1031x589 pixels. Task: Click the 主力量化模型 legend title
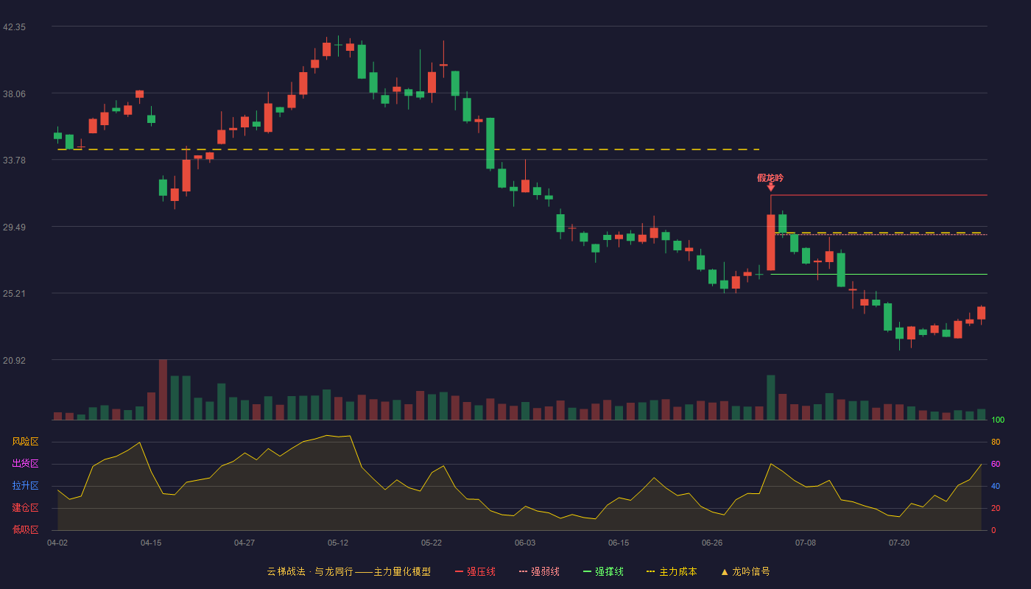(402, 571)
